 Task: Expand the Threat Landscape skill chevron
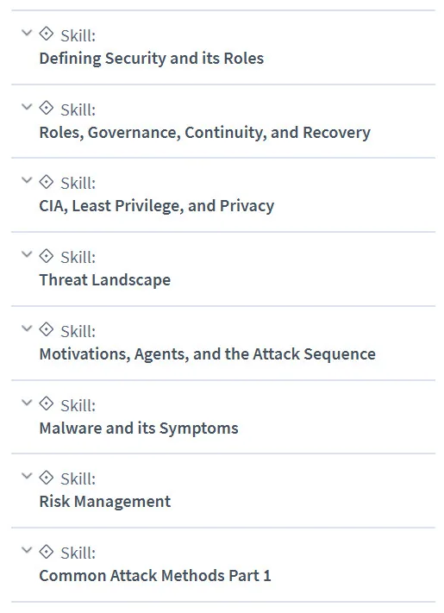(27, 254)
